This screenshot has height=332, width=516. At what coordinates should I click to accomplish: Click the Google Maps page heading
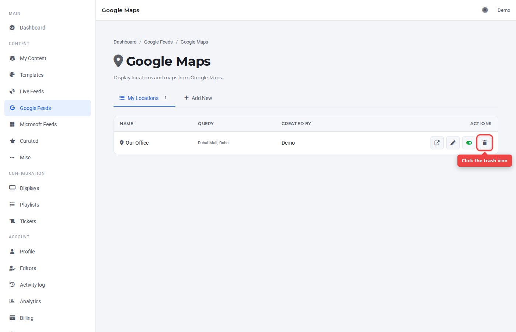tap(168, 61)
